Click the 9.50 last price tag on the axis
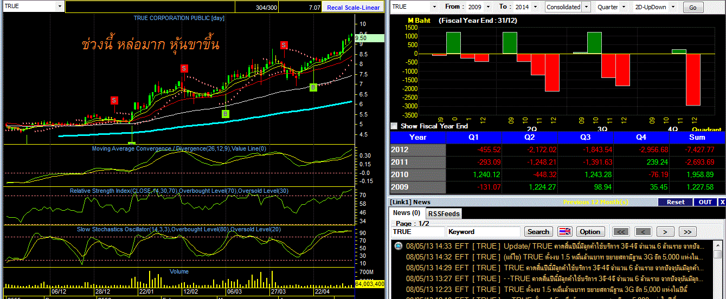 click(369, 38)
